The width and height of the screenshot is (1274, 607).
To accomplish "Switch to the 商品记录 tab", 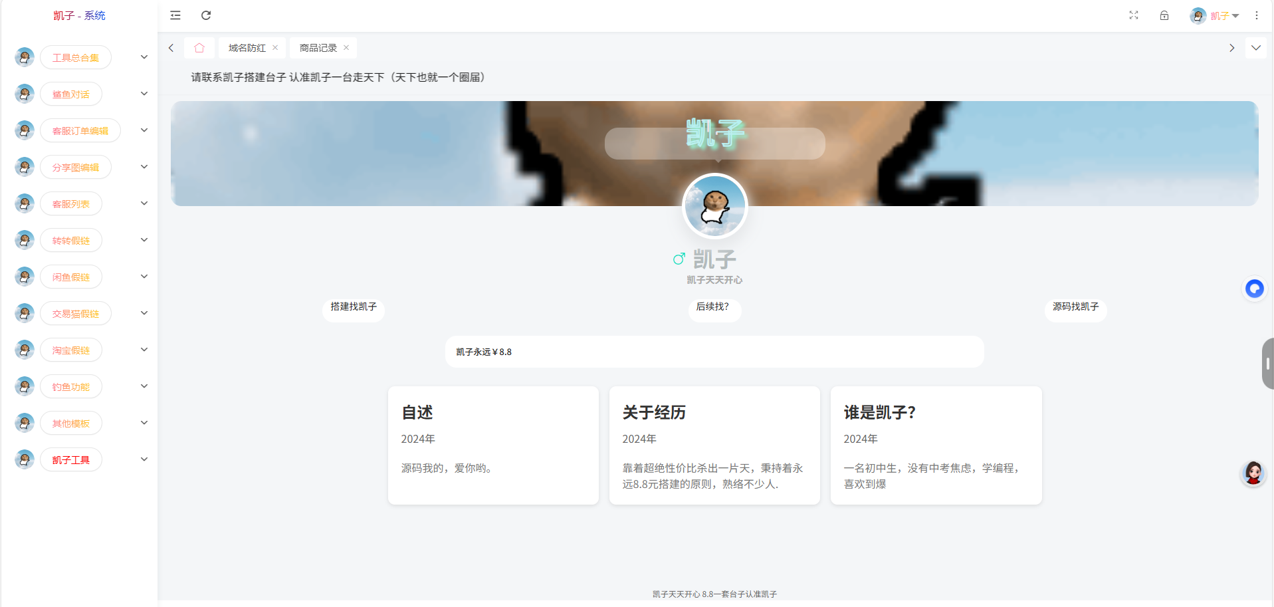I will coord(318,48).
